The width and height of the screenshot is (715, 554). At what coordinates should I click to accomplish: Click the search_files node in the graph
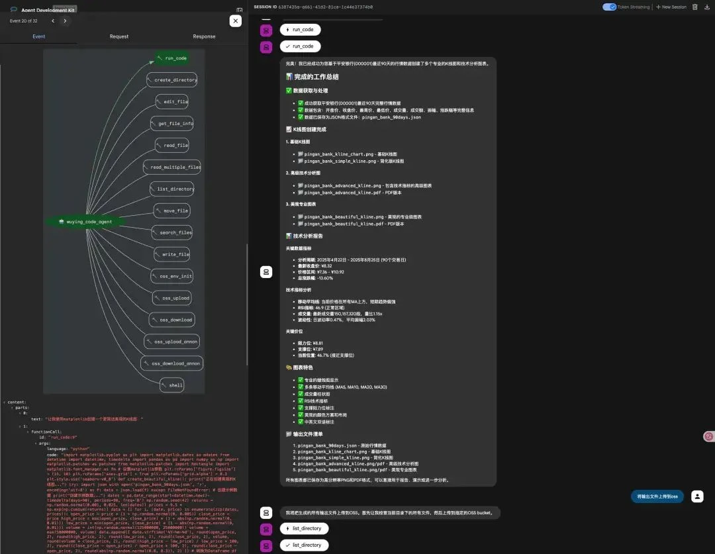(171, 232)
